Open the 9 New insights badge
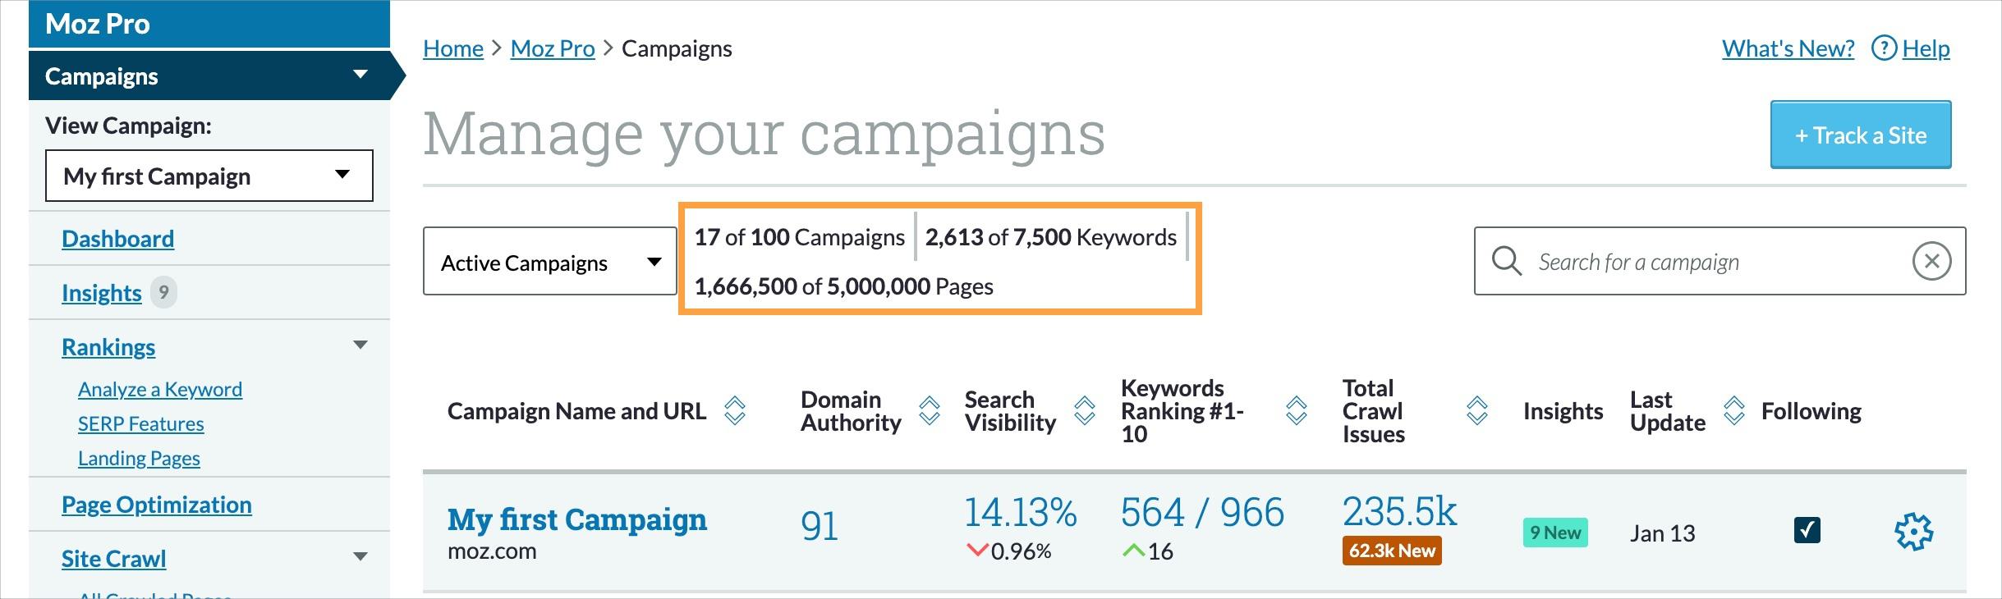Viewport: 2002px width, 599px height. (x=1554, y=533)
